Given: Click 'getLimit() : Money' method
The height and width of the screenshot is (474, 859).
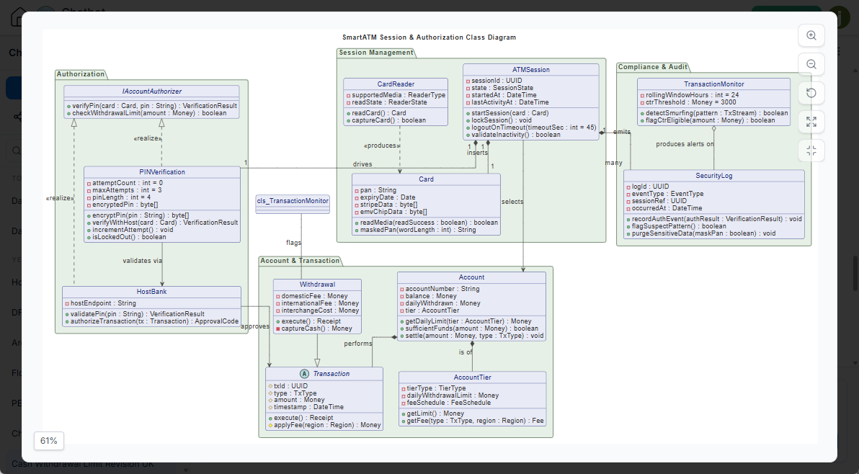Looking at the screenshot, I should (435, 413).
